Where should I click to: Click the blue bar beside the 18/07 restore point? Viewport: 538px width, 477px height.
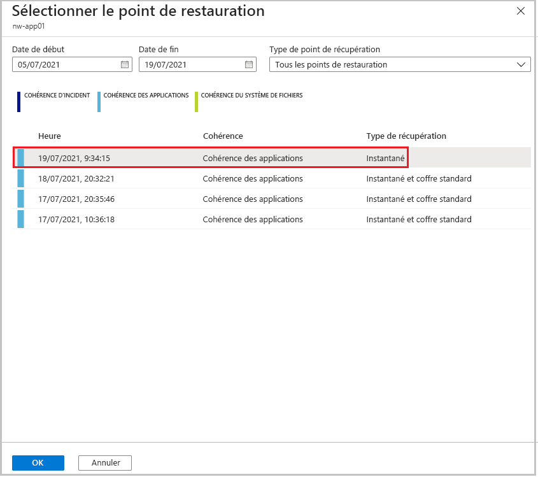20,179
